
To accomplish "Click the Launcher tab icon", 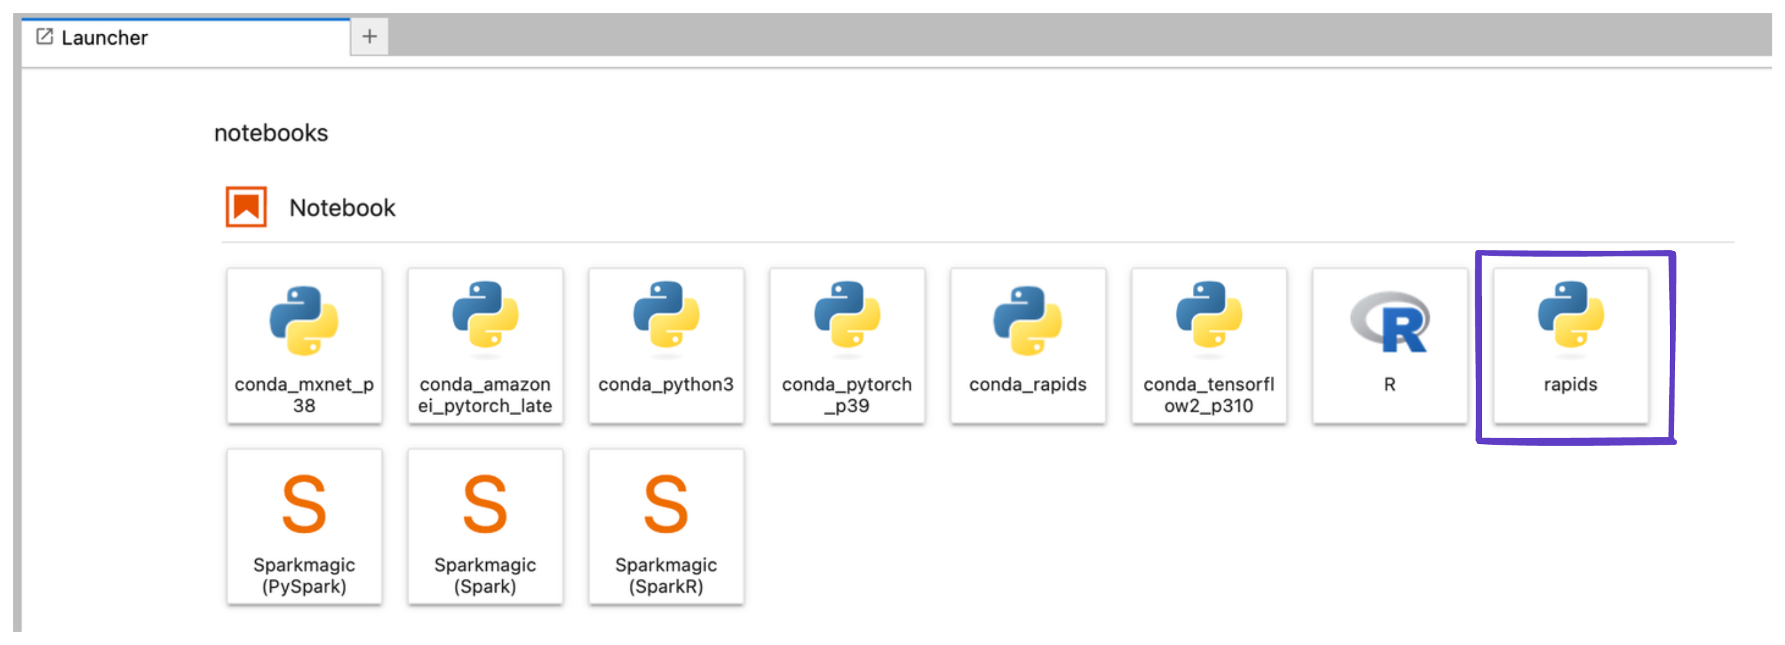I will point(44,37).
